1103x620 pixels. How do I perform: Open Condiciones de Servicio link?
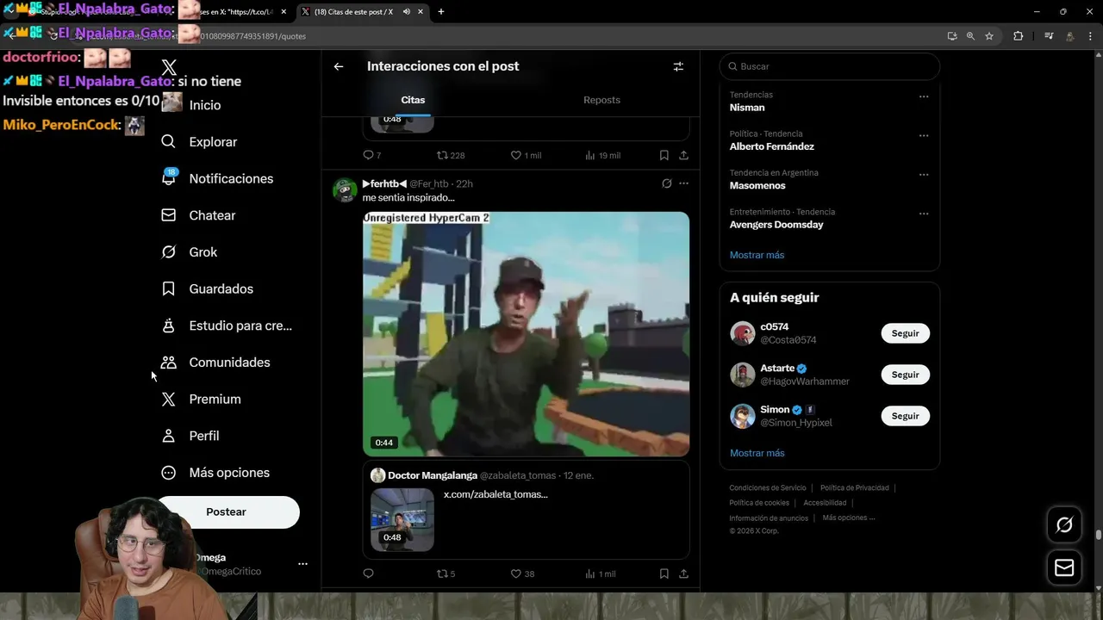tap(768, 487)
